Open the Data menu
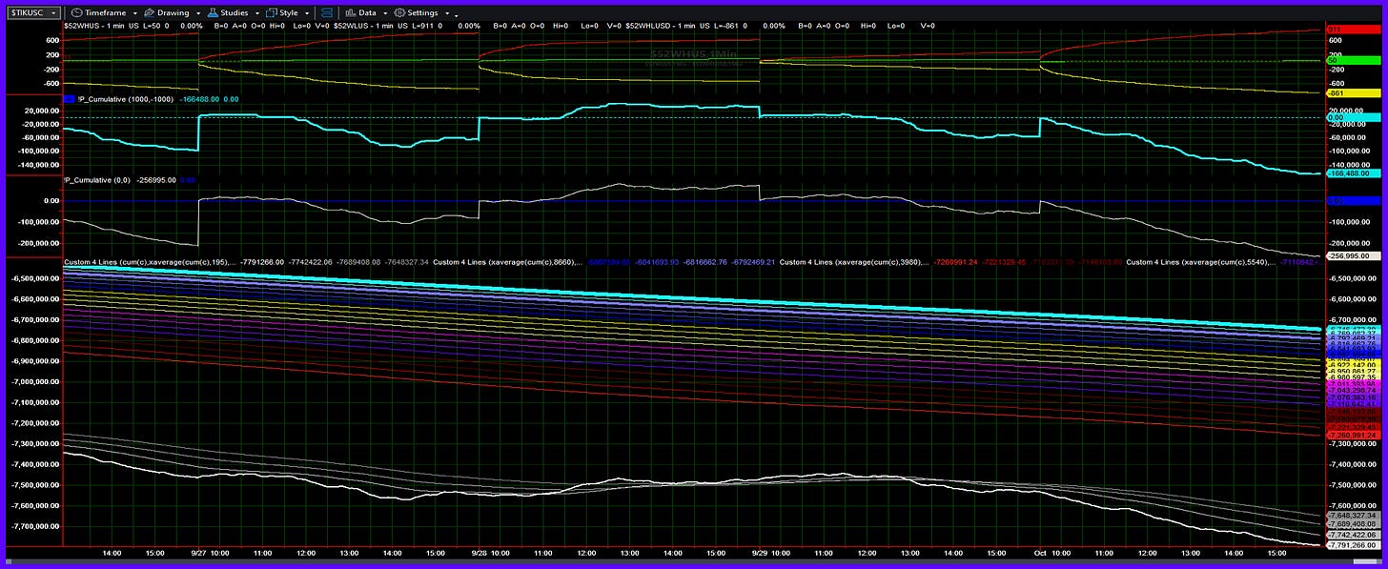 pyautogui.click(x=367, y=12)
